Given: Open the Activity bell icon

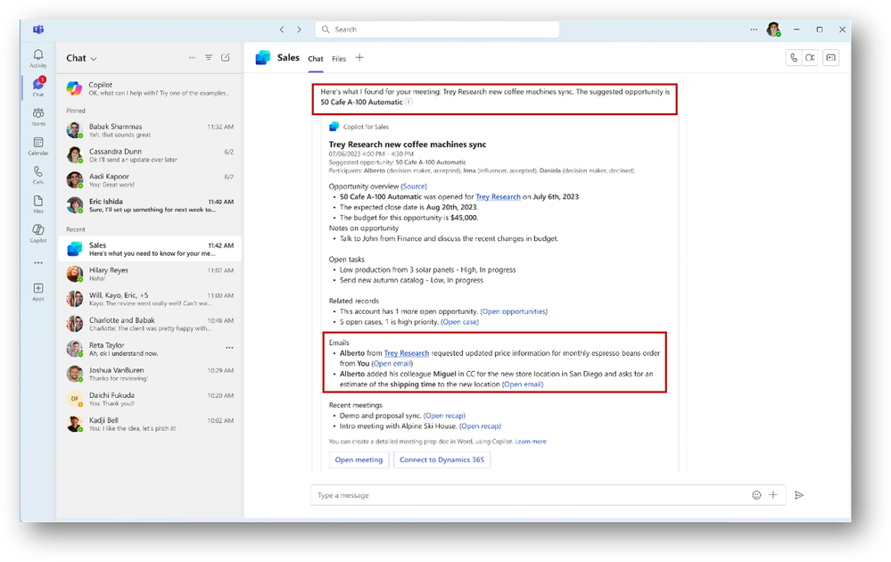Looking at the screenshot, I should tap(38, 58).
